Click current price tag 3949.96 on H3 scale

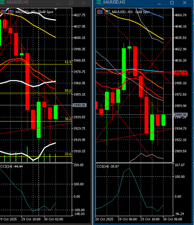click(x=181, y=114)
